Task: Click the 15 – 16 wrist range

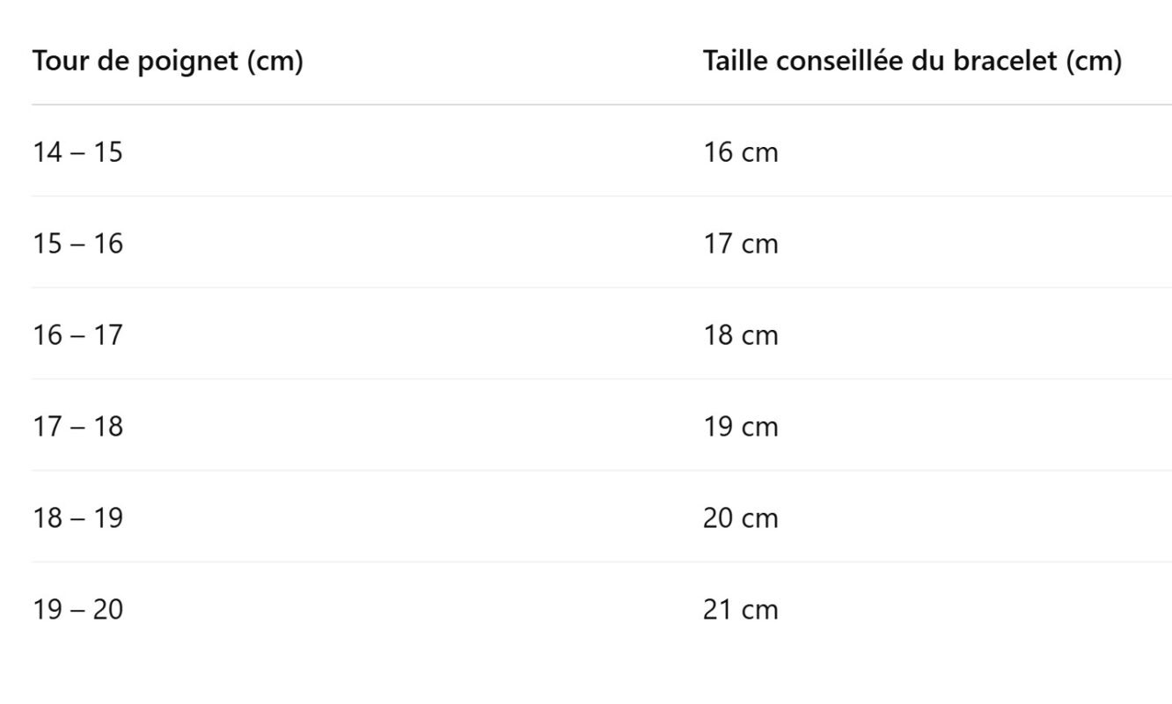Action: (78, 244)
